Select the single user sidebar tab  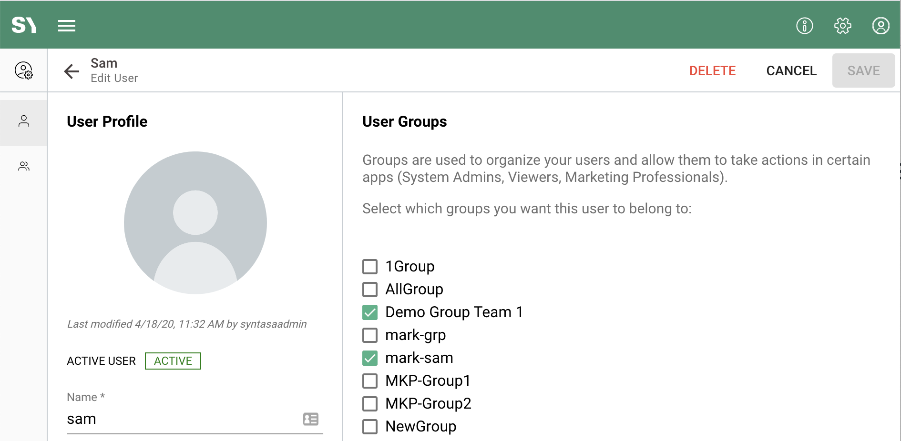24,122
